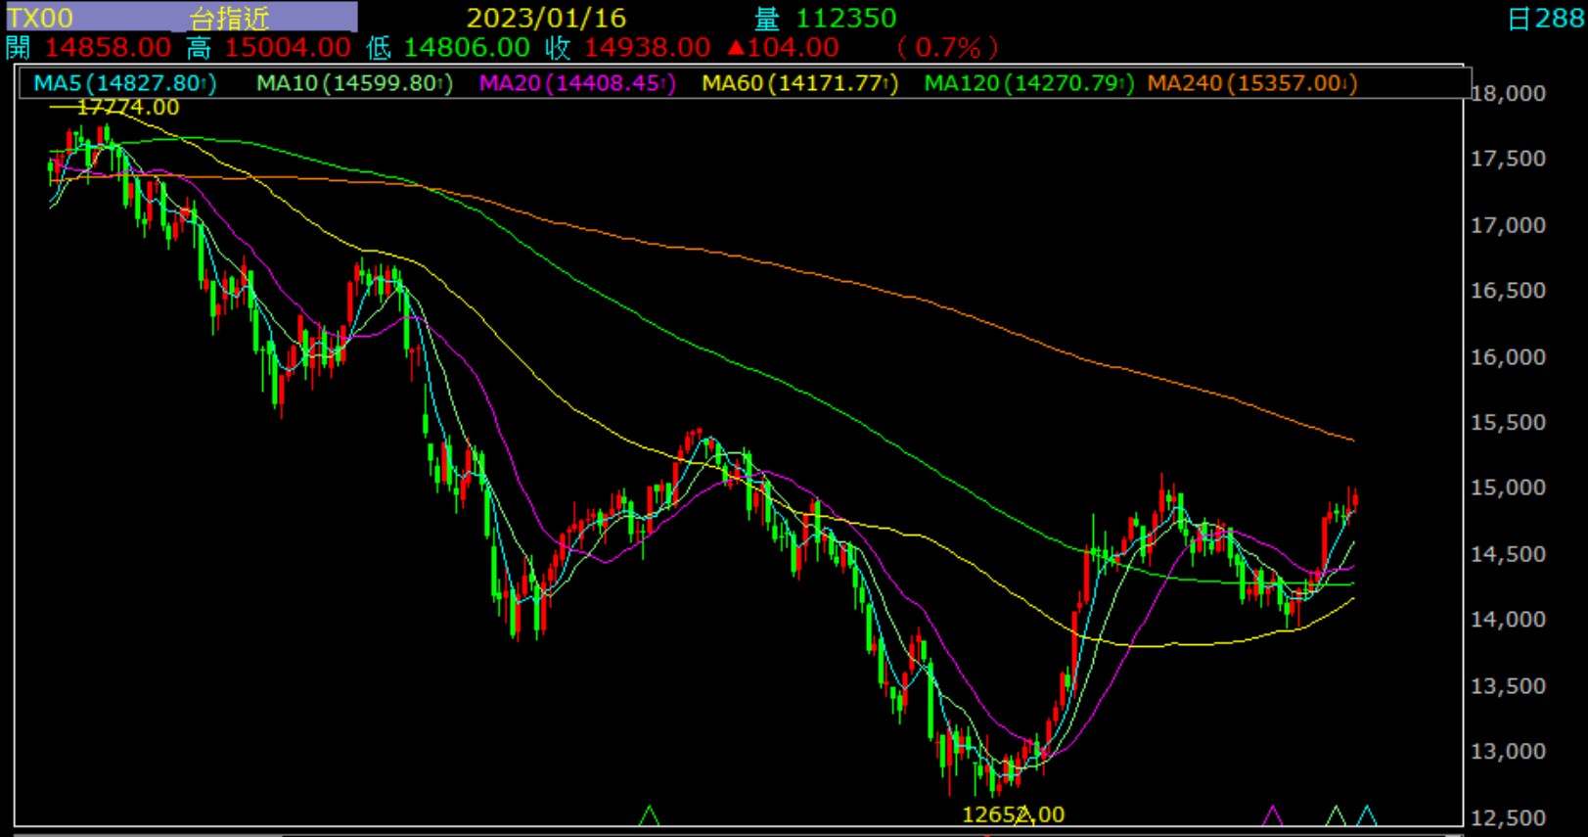The height and width of the screenshot is (837, 1588).
Task: Click the volume value 112350
Action: pyautogui.click(x=845, y=18)
